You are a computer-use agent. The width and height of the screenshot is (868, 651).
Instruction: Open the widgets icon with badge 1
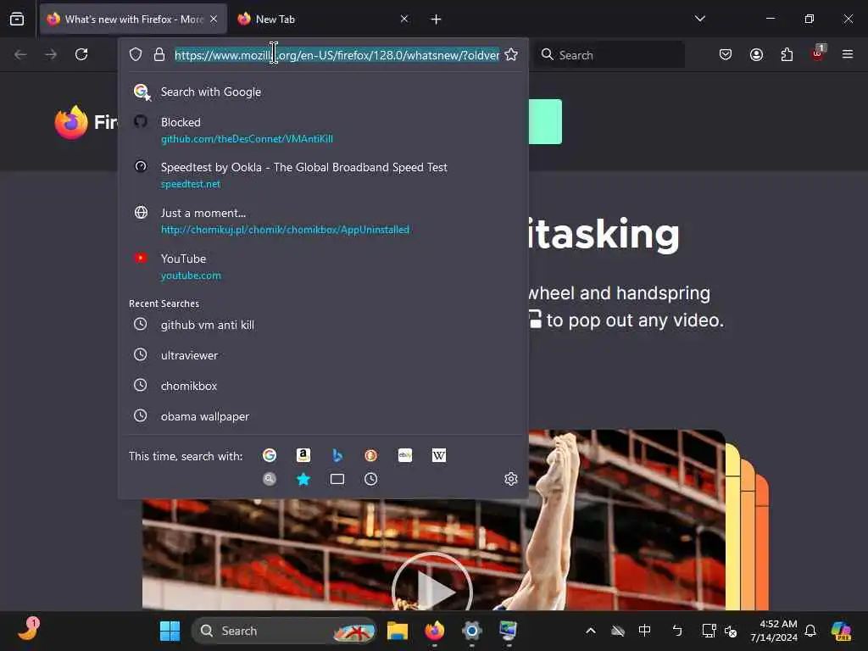coord(28,629)
